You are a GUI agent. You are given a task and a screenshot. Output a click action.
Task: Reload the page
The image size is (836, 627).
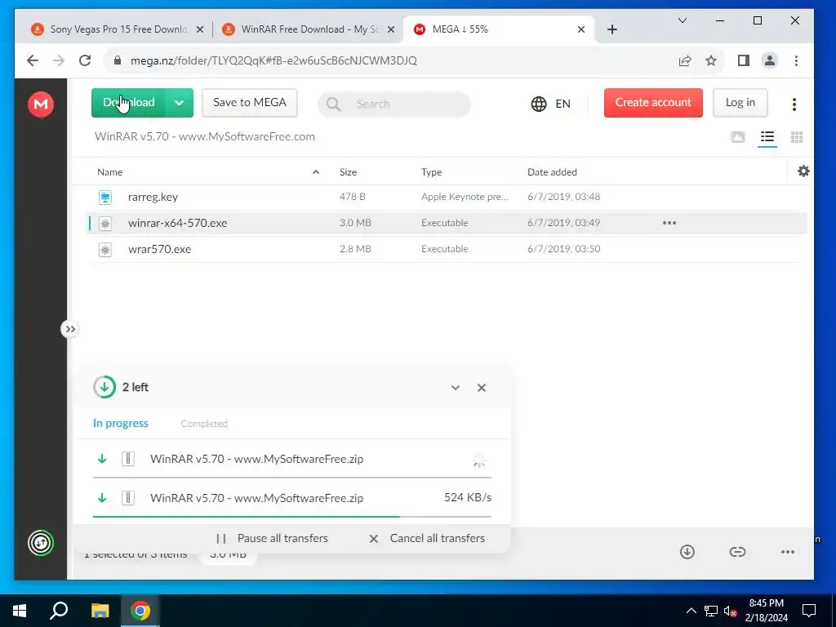[x=85, y=60]
